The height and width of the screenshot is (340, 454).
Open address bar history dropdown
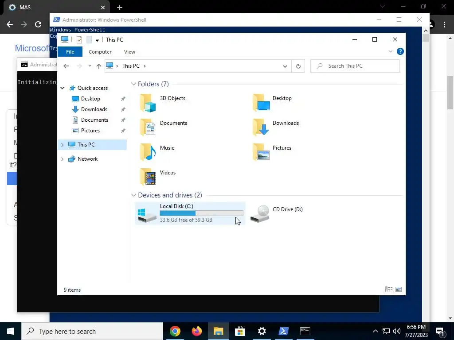click(285, 66)
